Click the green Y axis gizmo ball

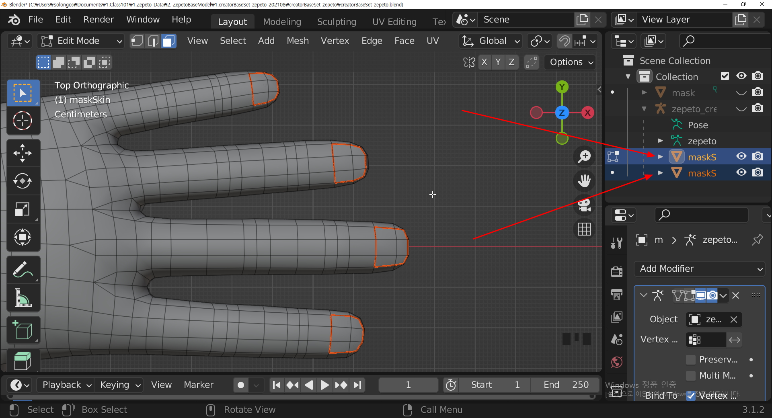click(562, 87)
